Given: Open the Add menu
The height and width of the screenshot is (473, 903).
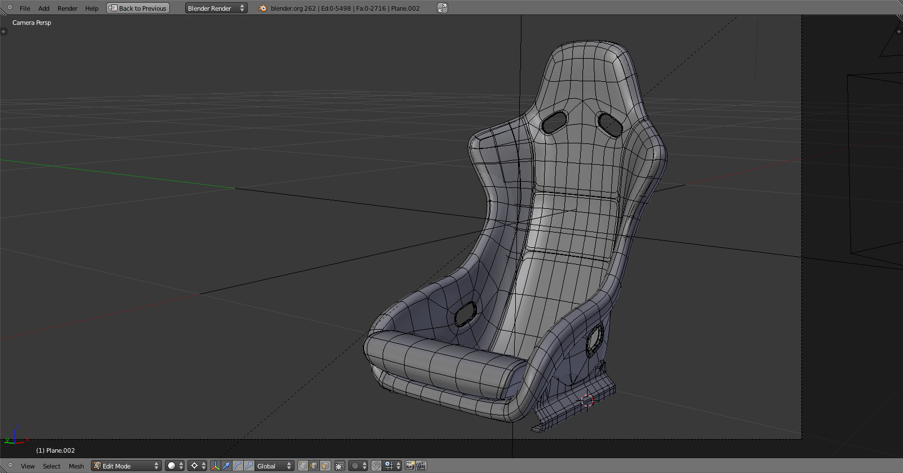Looking at the screenshot, I should pyautogui.click(x=44, y=8).
